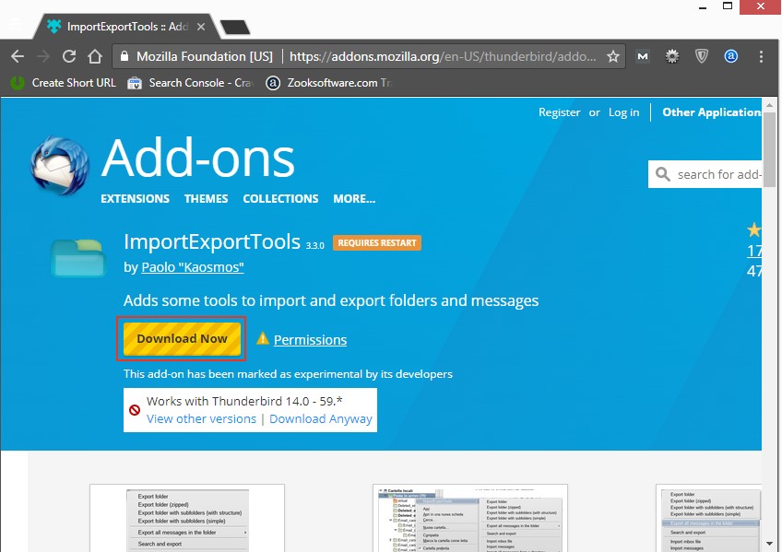782x552 pixels.
Task: Open the COLLECTIONS menu
Action: click(280, 199)
